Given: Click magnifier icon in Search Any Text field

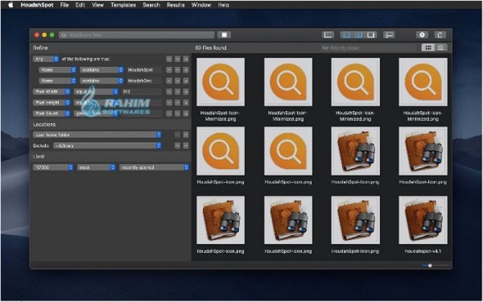Looking at the screenshot, I should (x=64, y=35).
